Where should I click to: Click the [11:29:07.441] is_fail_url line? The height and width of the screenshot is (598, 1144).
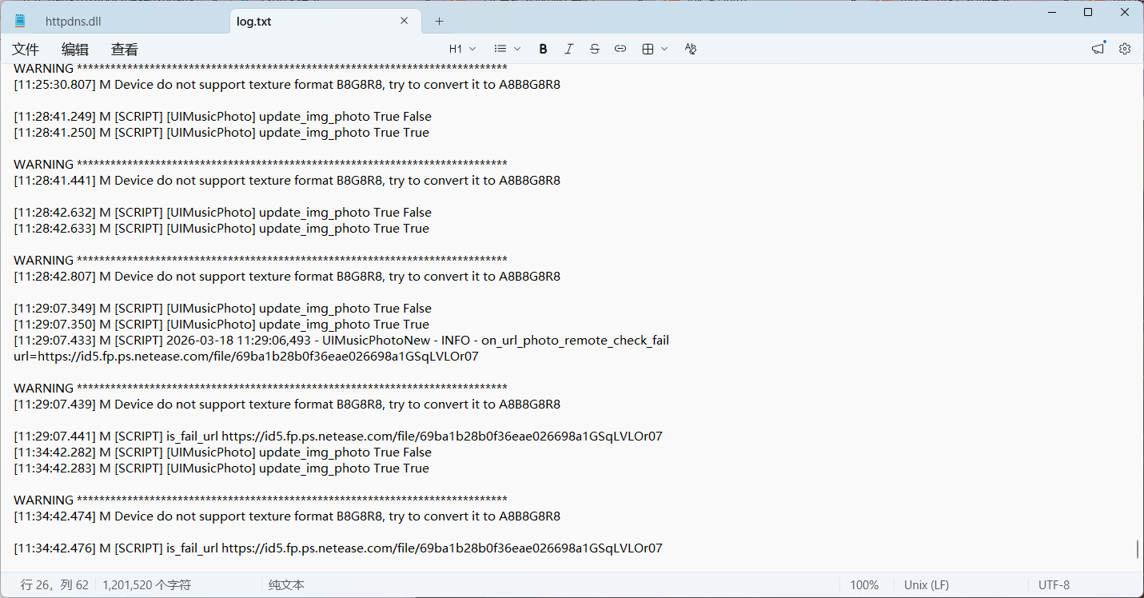tap(338, 437)
